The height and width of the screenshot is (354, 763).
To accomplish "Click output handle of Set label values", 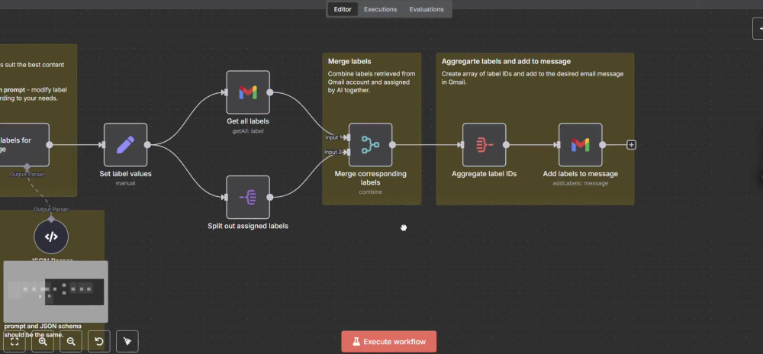I will pos(147,145).
